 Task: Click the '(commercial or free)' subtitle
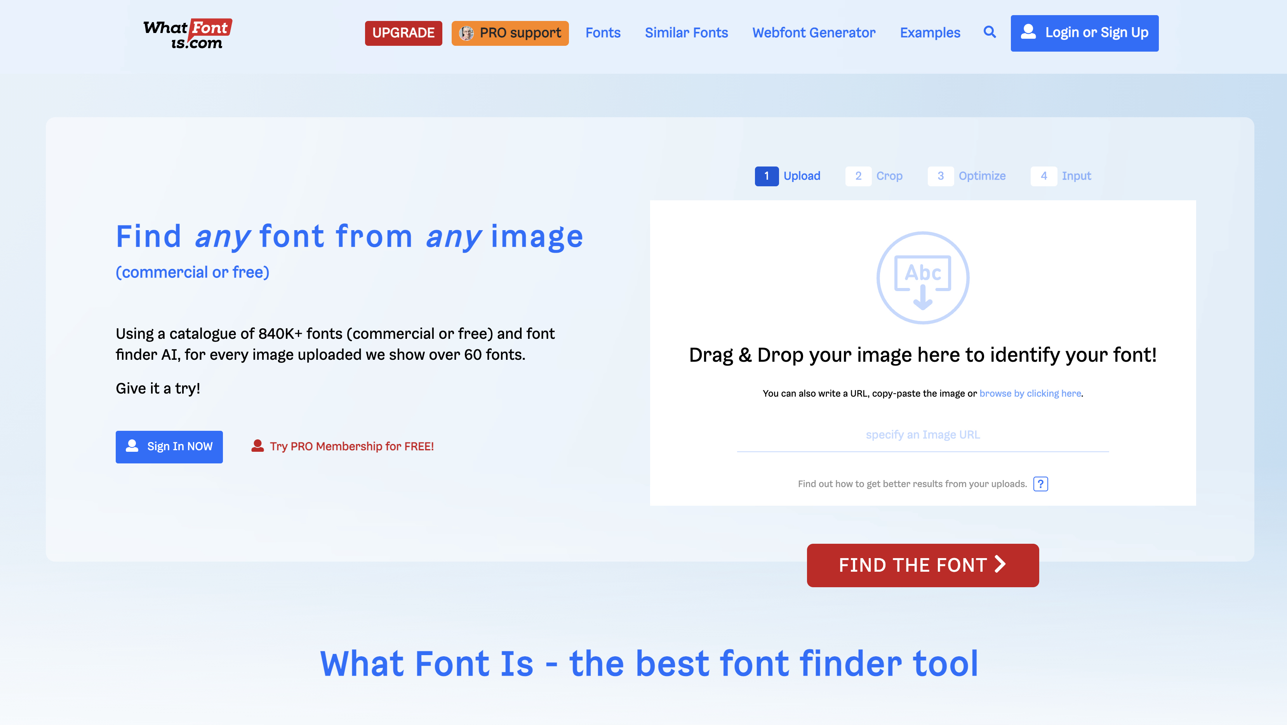(x=192, y=272)
